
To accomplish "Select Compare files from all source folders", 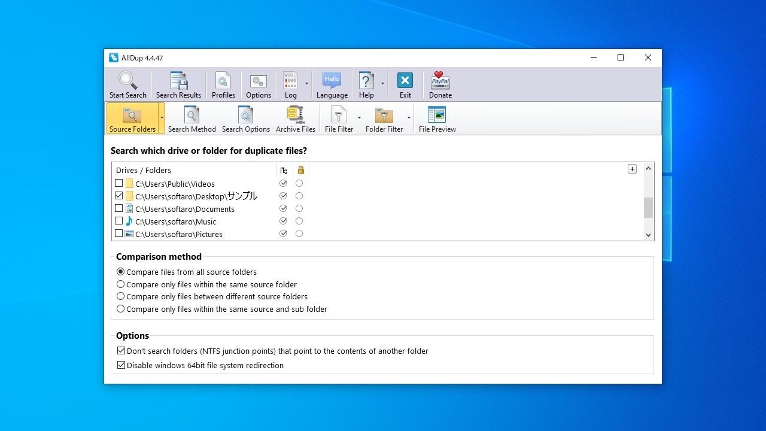I will point(120,272).
